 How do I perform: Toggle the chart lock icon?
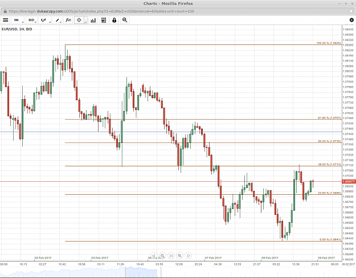[114, 20]
